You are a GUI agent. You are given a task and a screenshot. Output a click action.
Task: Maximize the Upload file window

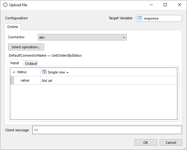pos(165,5)
